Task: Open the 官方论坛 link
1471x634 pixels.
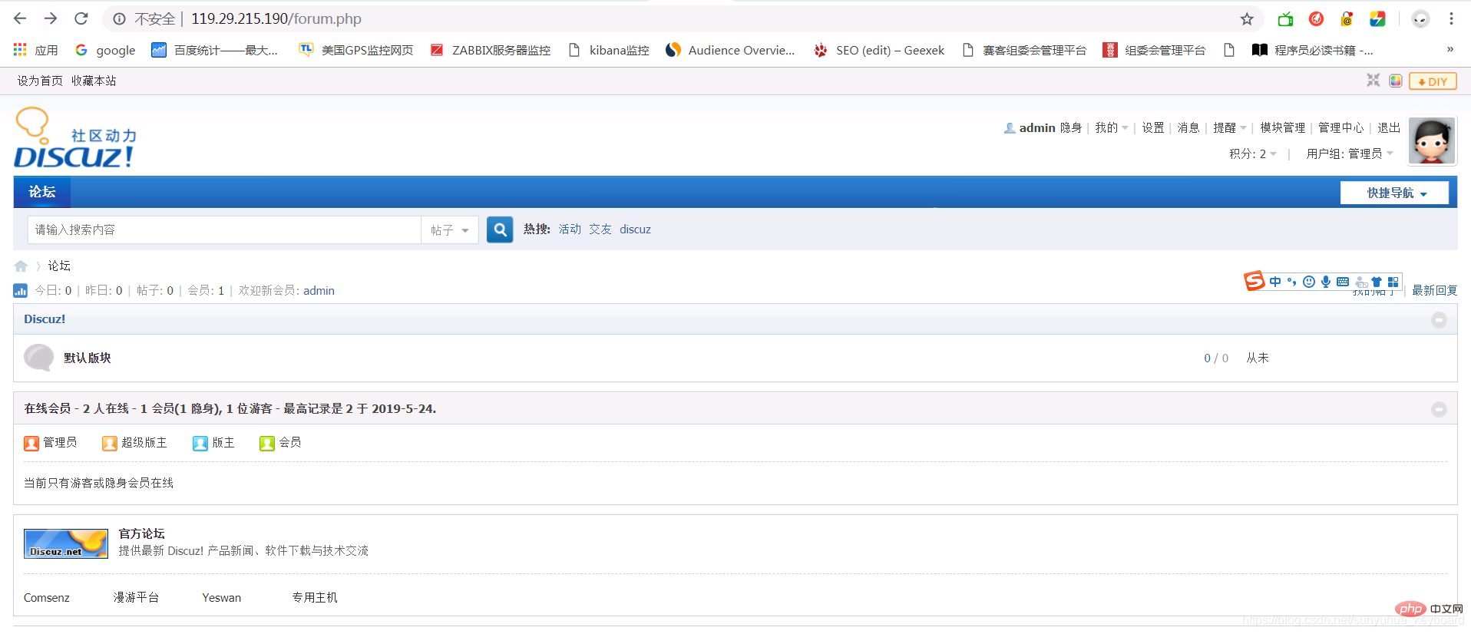Action: 141,533
